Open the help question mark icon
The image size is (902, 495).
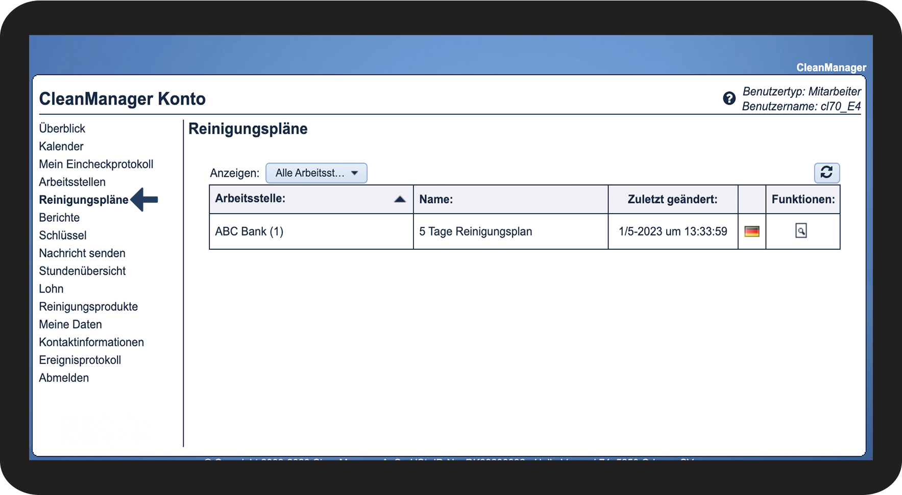pos(729,98)
